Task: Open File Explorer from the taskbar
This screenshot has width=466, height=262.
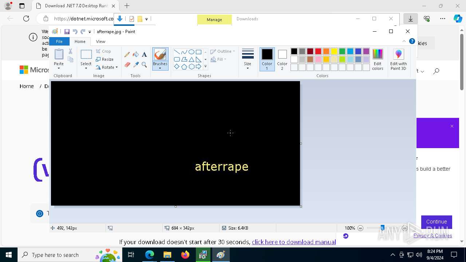Action: (167, 255)
